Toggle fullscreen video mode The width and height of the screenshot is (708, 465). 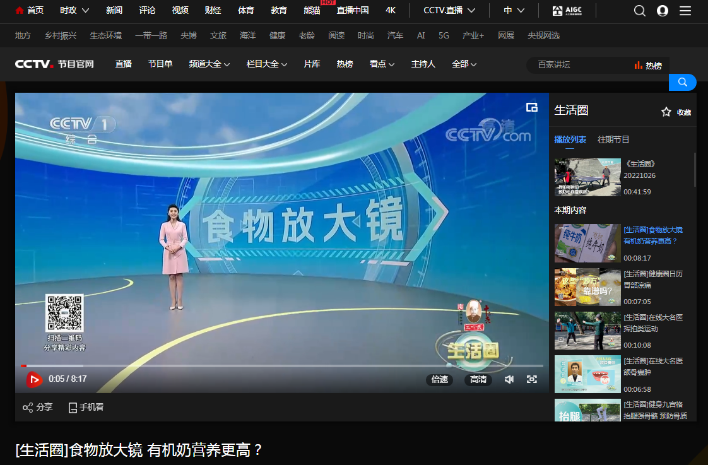(532, 379)
